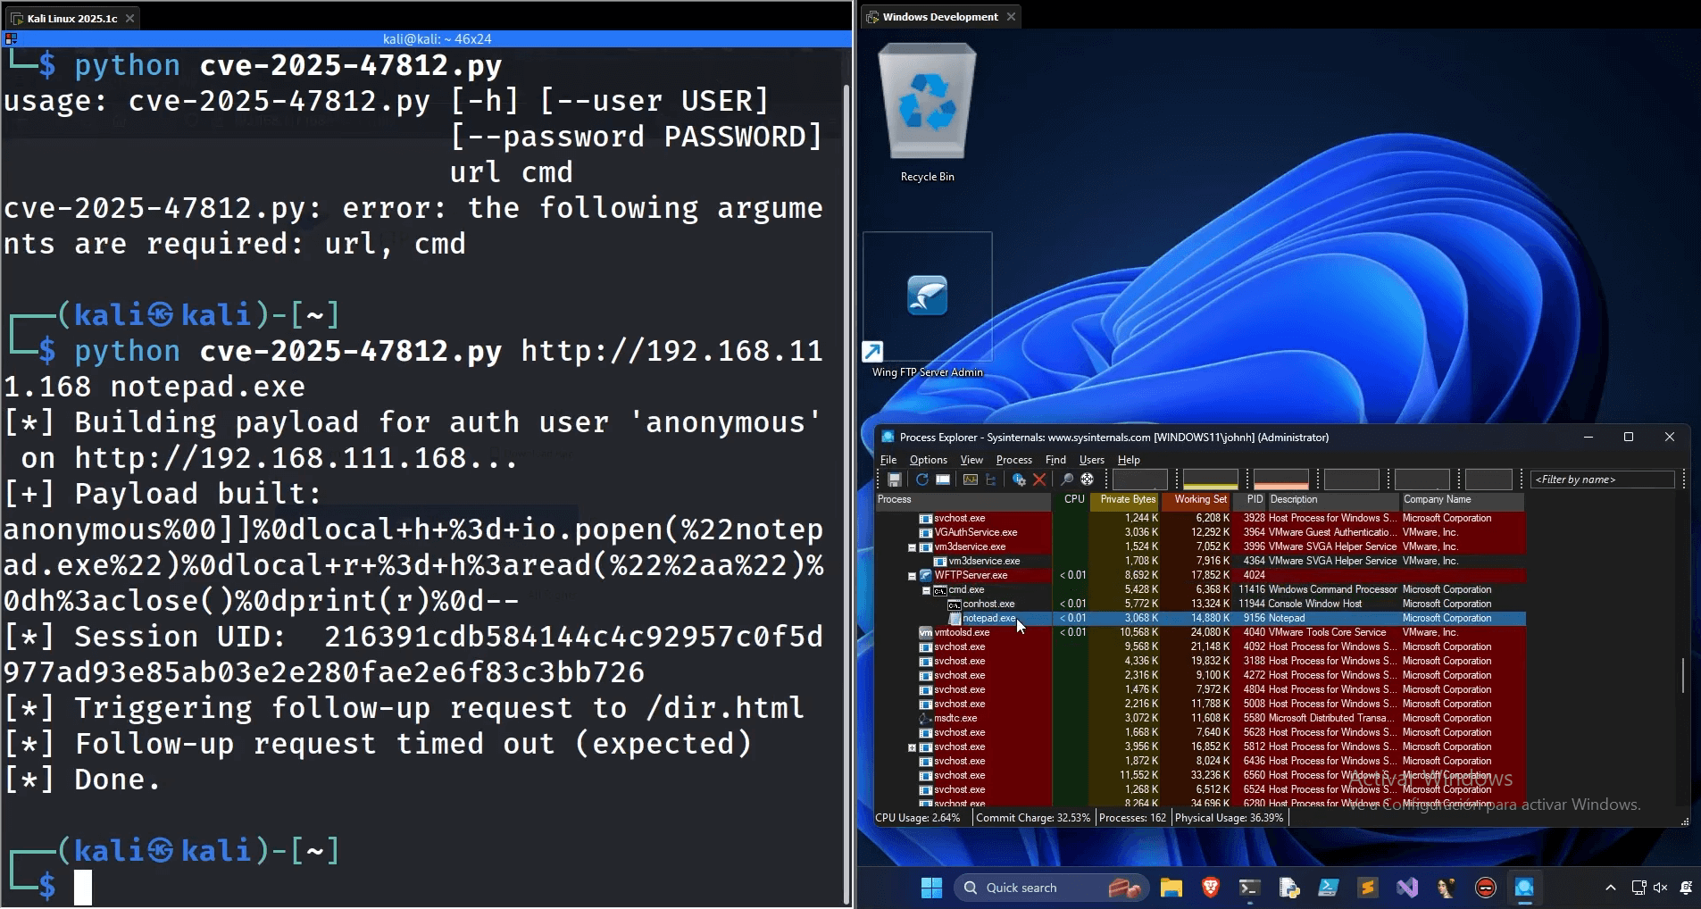Click the Refresh Now toolbar icon
The width and height of the screenshot is (1701, 909).
point(921,480)
